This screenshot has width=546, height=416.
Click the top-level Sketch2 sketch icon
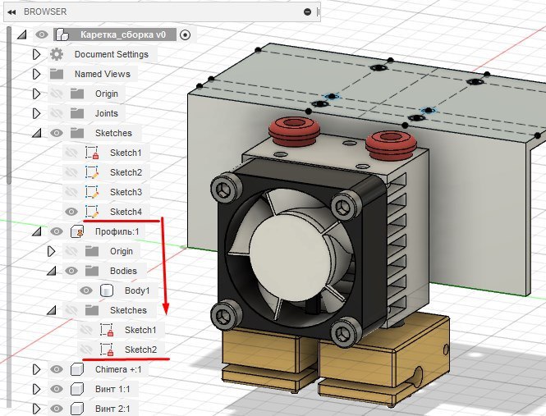92,172
